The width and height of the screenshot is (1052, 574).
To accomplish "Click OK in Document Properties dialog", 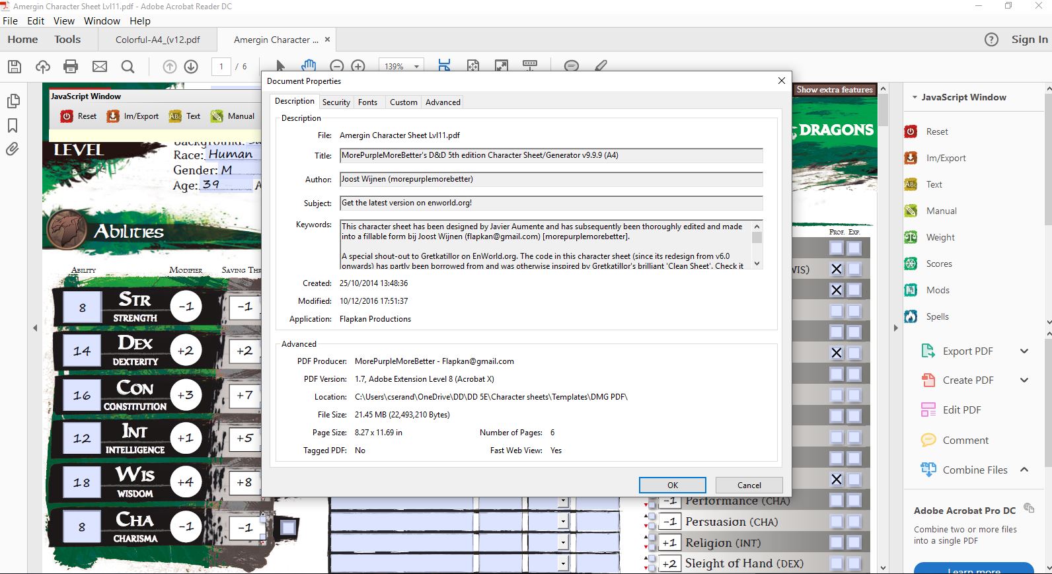I will [672, 485].
